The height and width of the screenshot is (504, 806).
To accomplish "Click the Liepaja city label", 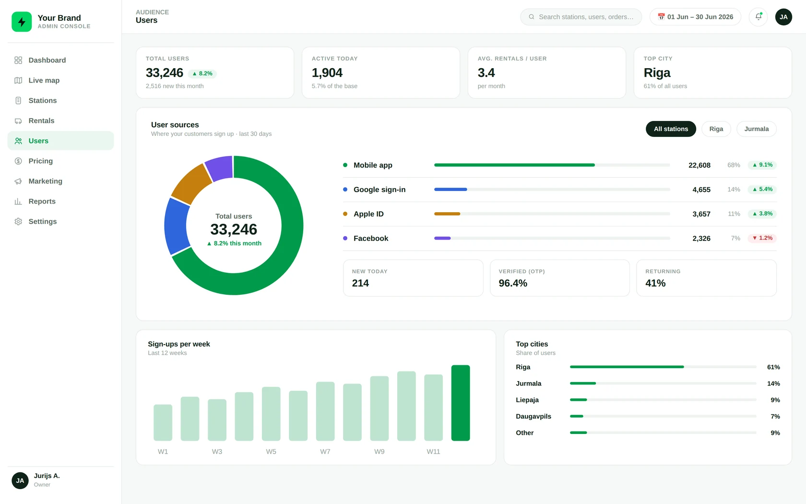I will [x=527, y=400].
